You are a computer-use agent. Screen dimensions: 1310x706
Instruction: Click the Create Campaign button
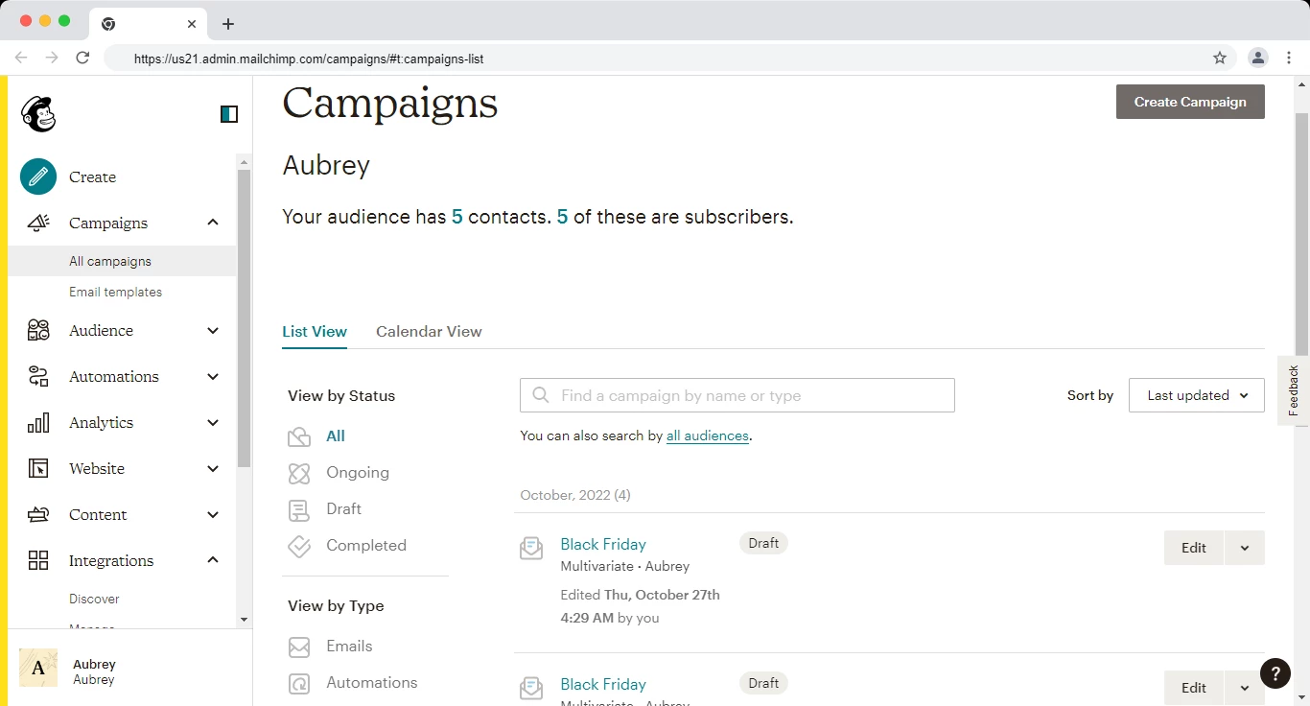tap(1190, 102)
